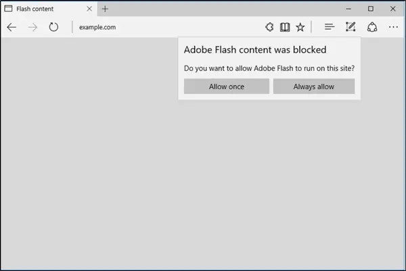
Task: Close the Flash content tab
Action: point(89,9)
